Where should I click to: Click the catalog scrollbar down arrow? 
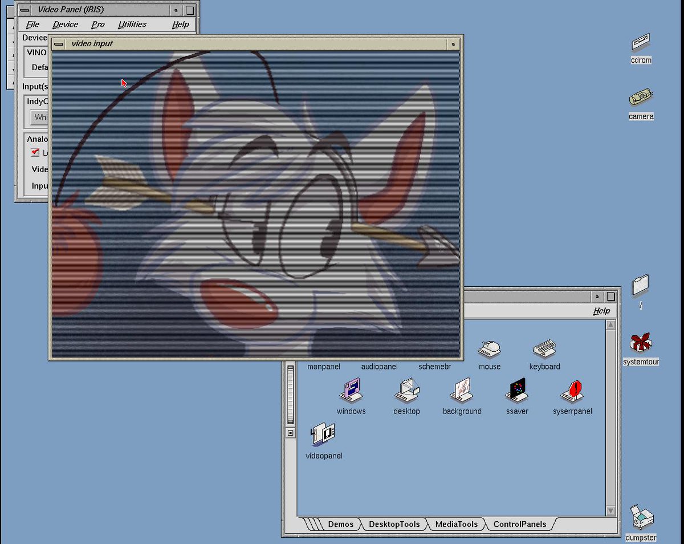610,511
